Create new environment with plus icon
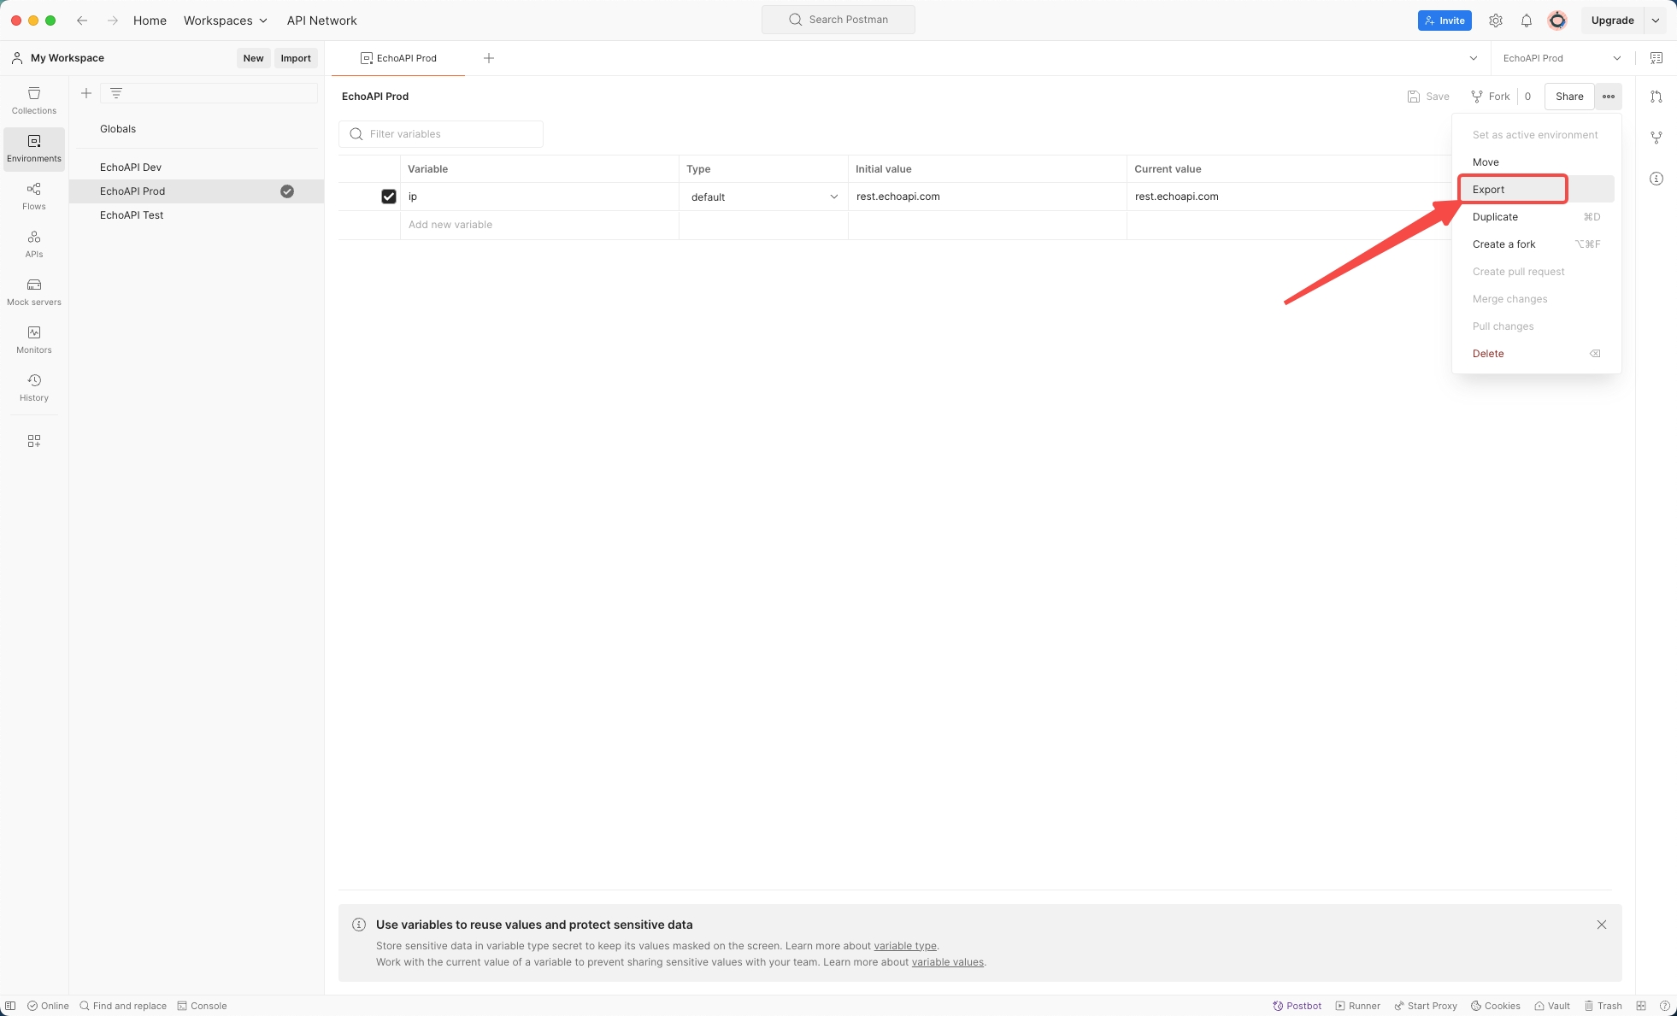 pyautogui.click(x=86, y=93)
